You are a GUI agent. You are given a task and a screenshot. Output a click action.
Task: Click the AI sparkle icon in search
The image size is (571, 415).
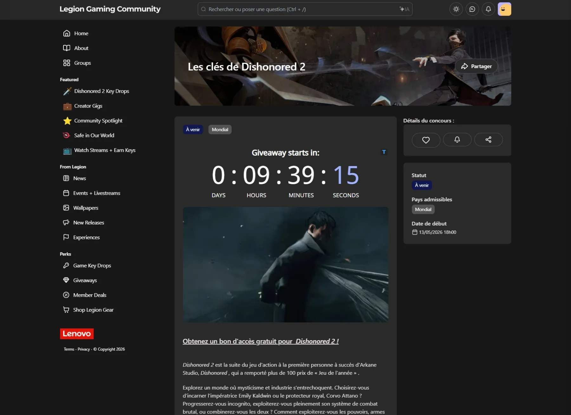click(404, 9)
